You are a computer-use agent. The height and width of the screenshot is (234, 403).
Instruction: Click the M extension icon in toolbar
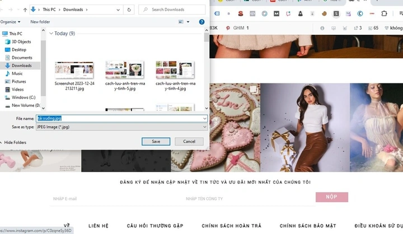pyautogui.click(x=277, y=13)
